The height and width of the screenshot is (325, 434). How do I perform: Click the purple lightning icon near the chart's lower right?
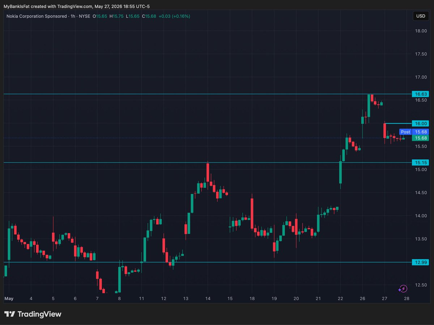click(403, 288)
